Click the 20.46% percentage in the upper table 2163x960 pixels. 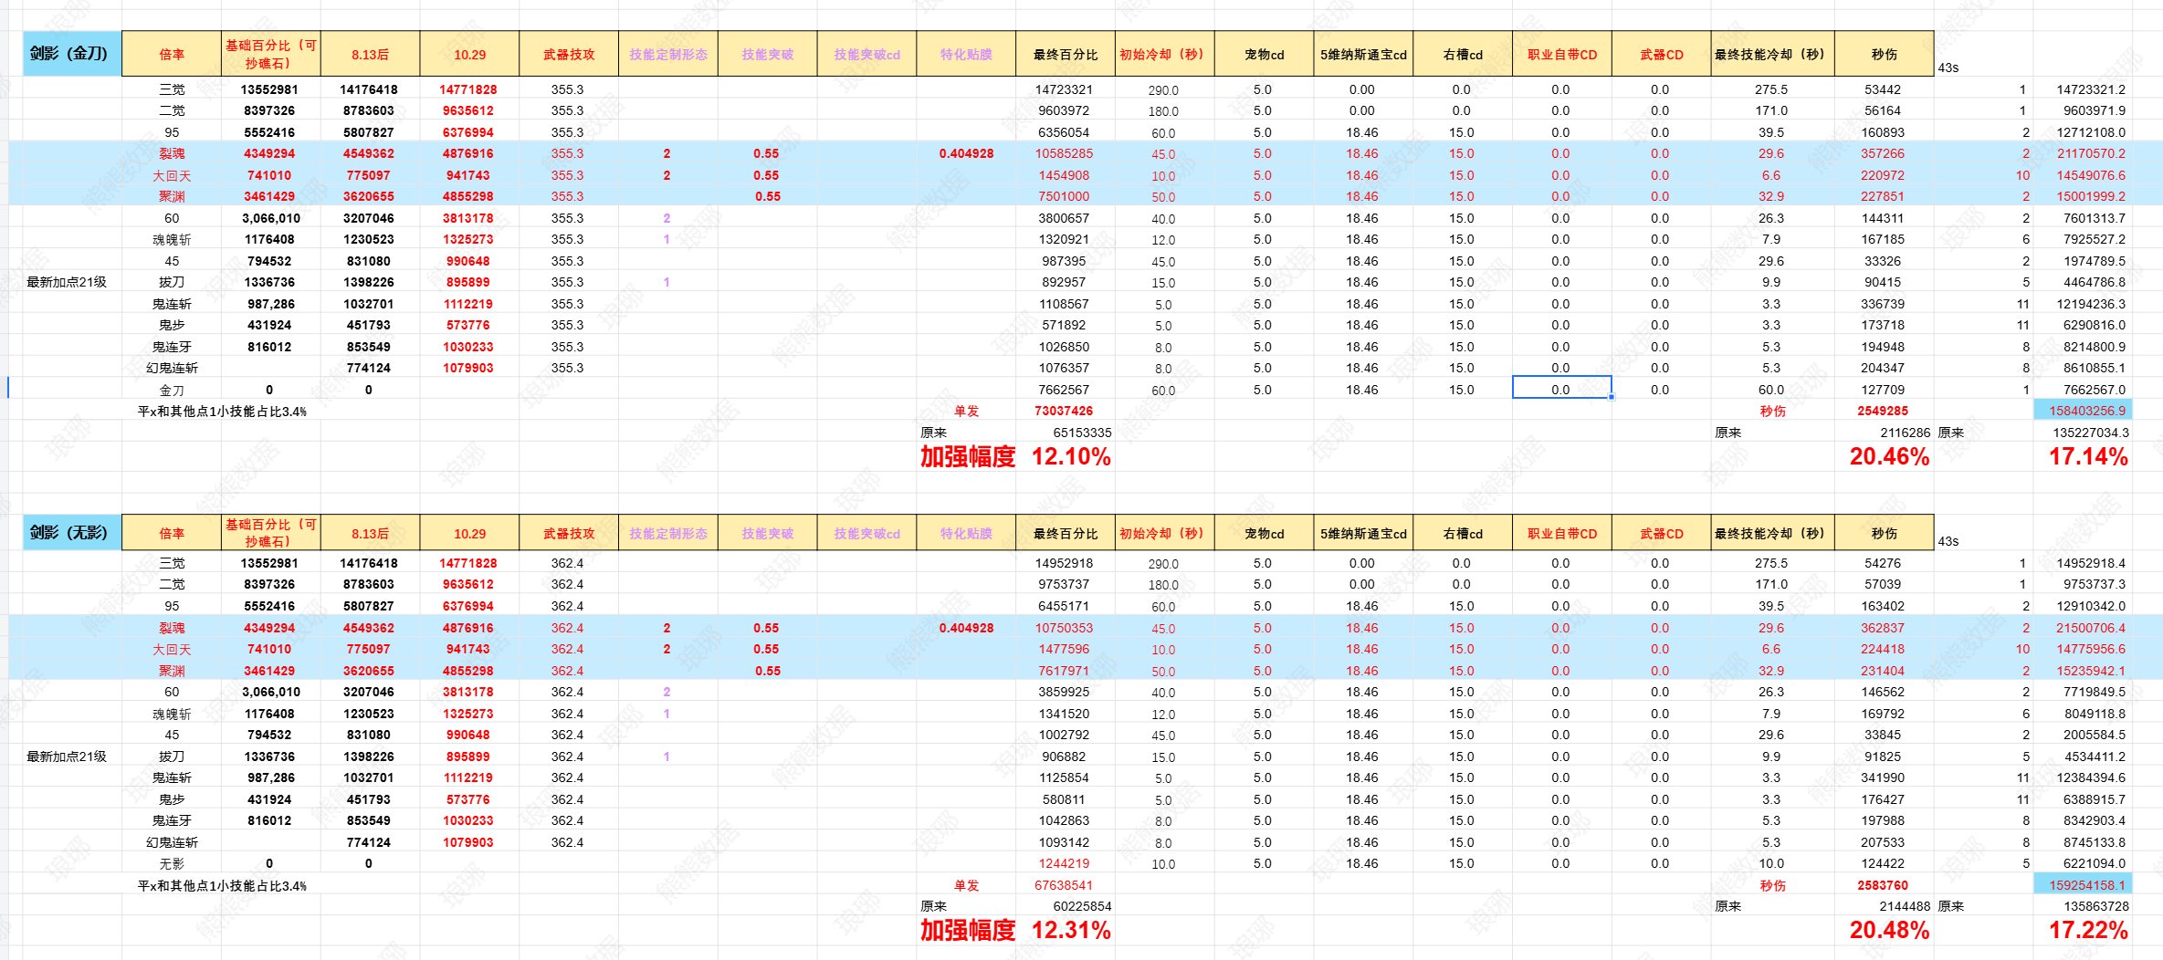[x=1888, y=456]
